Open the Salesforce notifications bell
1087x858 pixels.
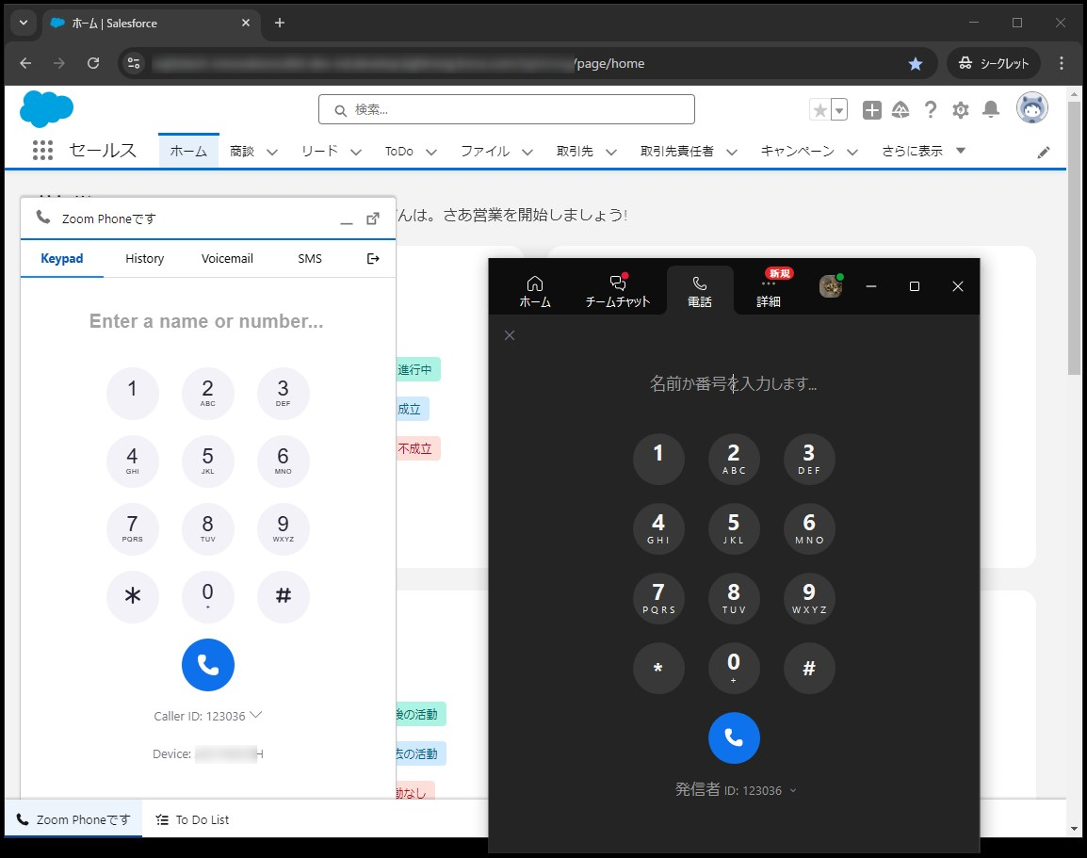coord(991,109)
